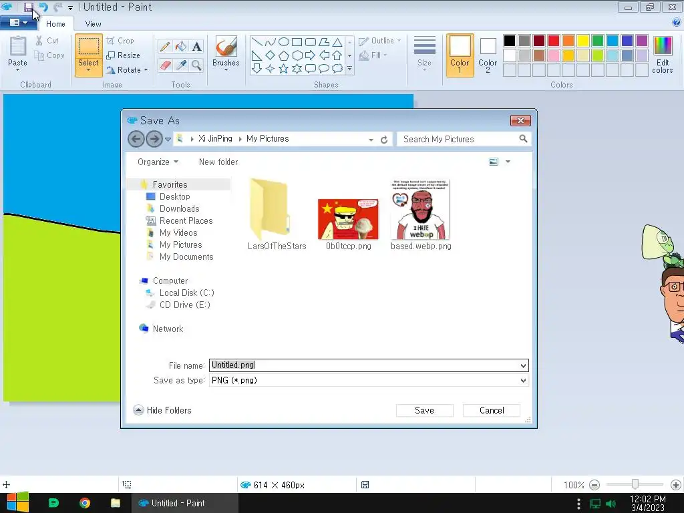
Task: Open Chrome from the taskbar
Action: pos(85,503)
